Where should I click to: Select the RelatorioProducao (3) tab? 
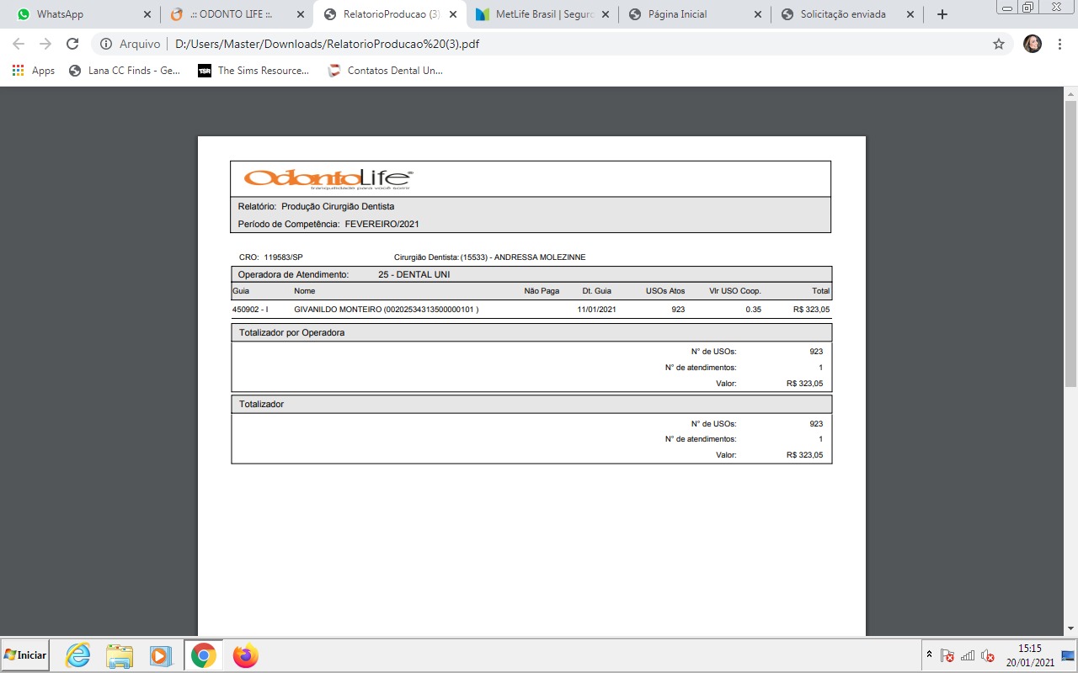[388, 14]
